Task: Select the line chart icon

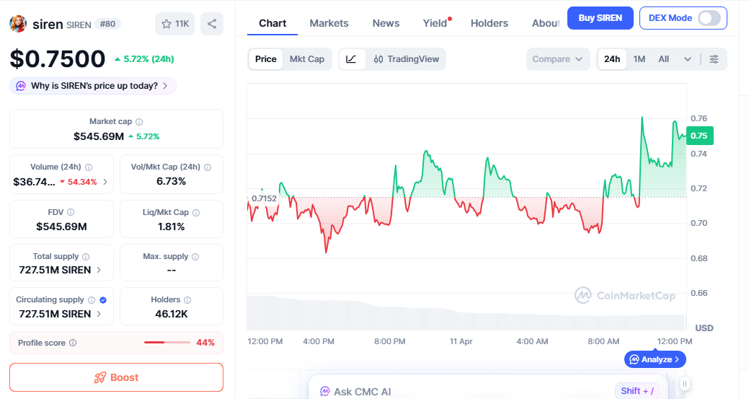Action: (x=352, y=59)
